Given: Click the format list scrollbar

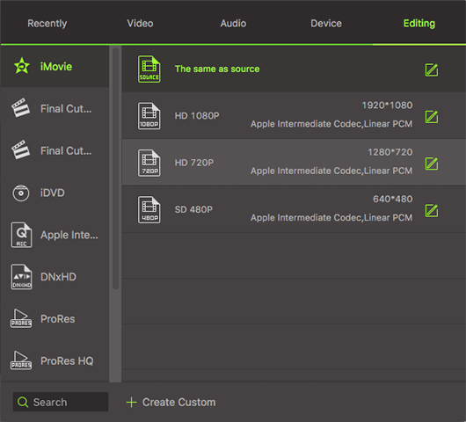Looking at the screenshot, I should pyautogui.click(x=115, y=168).
